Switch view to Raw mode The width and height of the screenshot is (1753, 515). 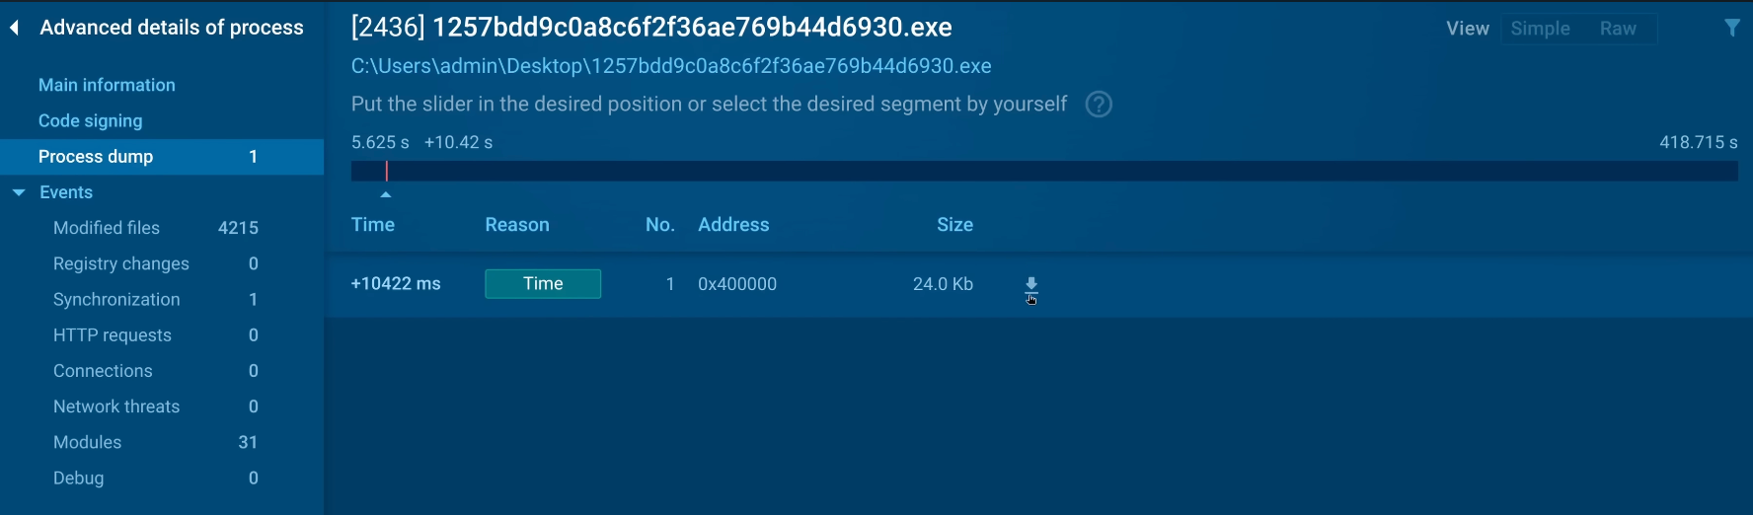pos(1618,29)
